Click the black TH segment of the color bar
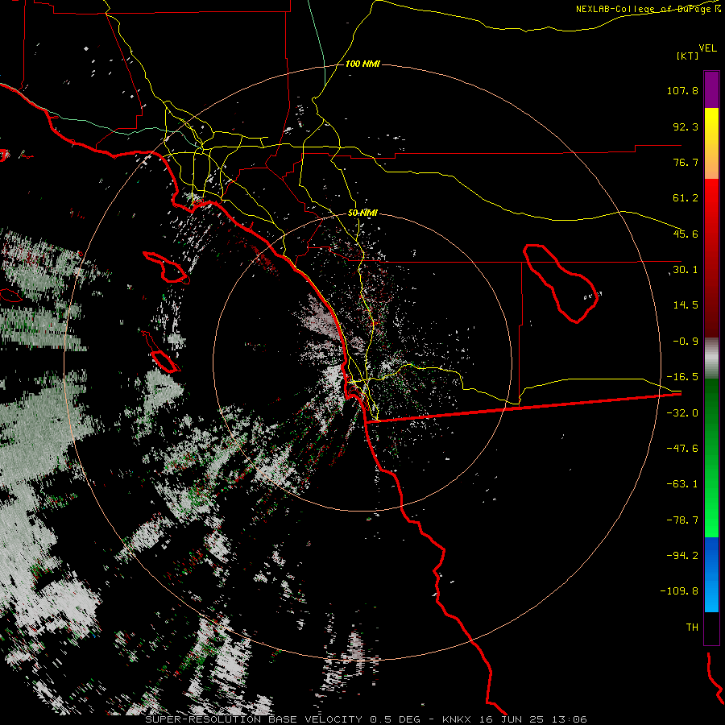725x725 pixels. [x=711, y=628]
